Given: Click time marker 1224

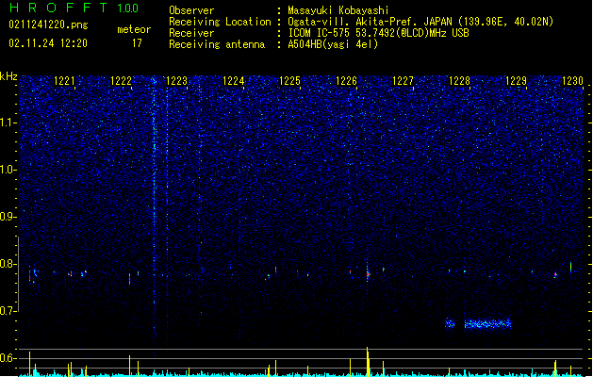Looking at the screenshot, I should pos(234,81).
